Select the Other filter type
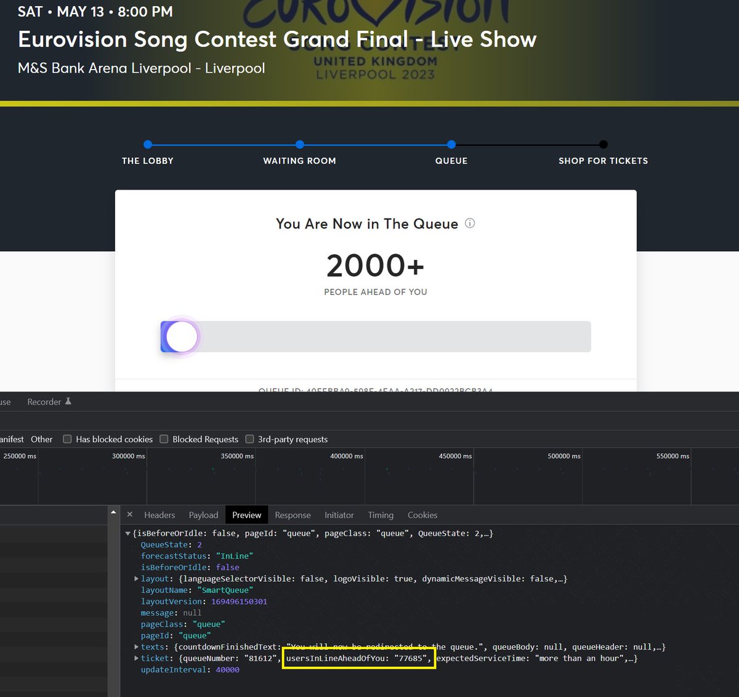 tap(42, 439)
